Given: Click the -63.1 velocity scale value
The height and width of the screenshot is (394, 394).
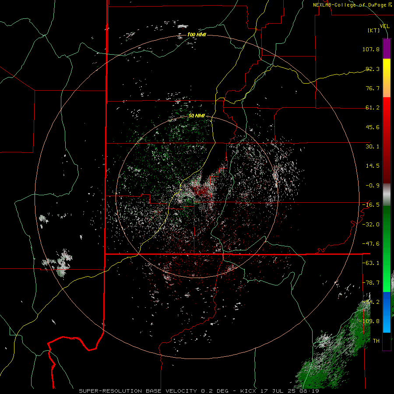Looking at the screenshot, I should click(x=371, y=263).
